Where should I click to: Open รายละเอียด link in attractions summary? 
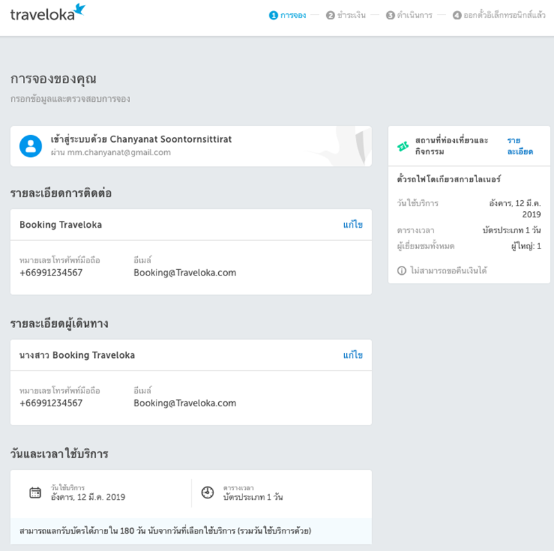520,146
